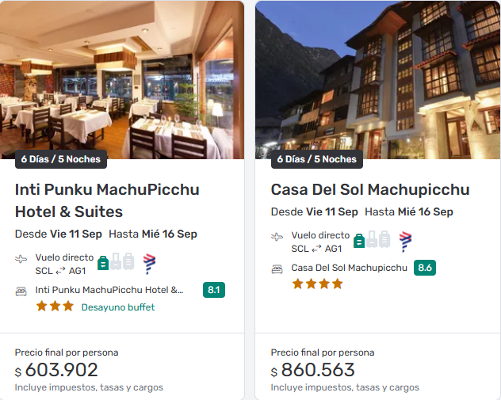501x400 pixels.
Task: Click the 6 Días / 5 Noches badge on Inti Punku
Action: 61,159
